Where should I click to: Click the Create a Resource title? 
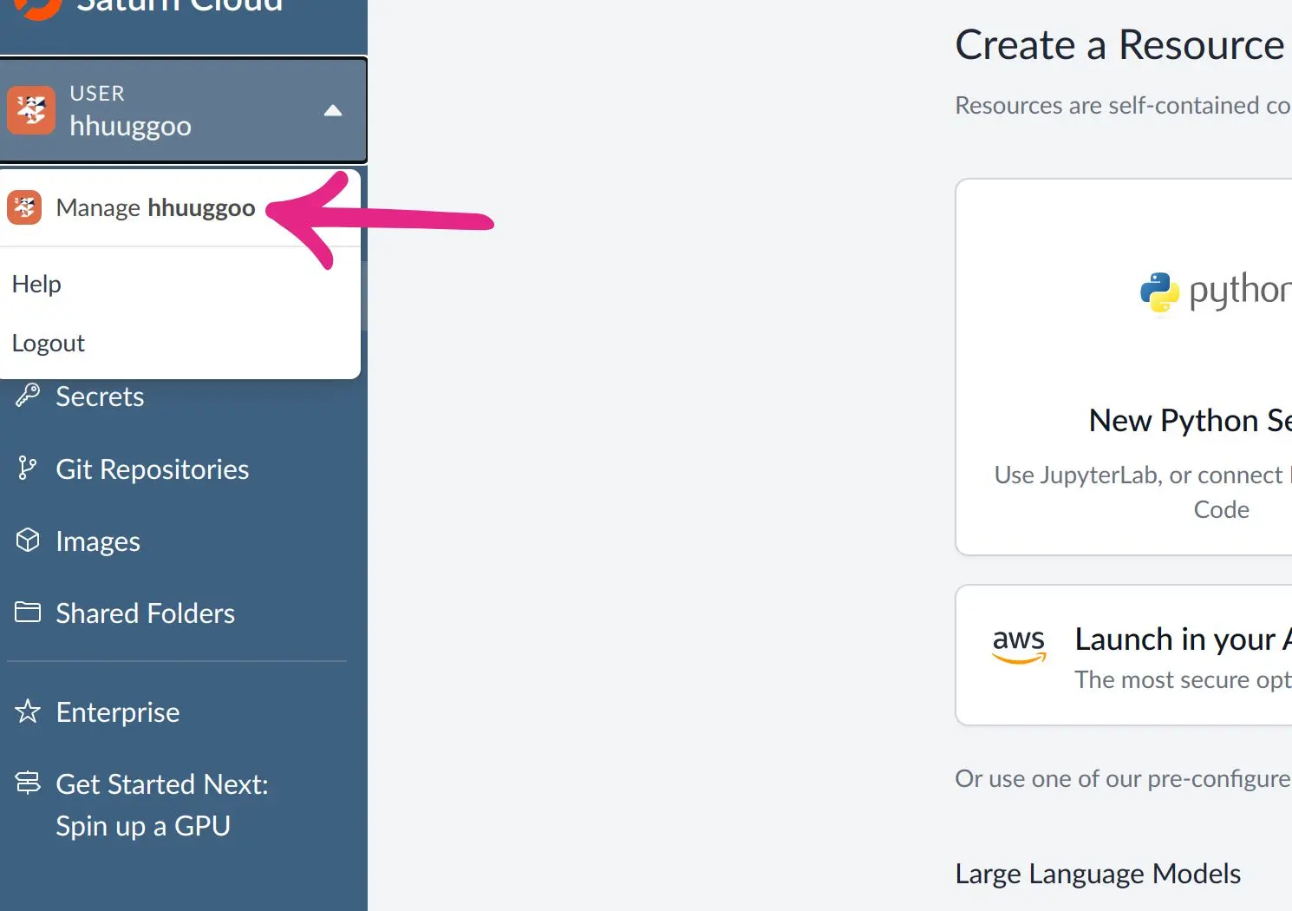click(x=1119, y=44)
